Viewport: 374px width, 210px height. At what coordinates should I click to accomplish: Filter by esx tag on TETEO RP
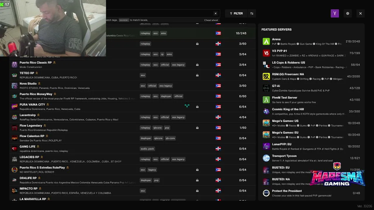(x=143, y=75)
